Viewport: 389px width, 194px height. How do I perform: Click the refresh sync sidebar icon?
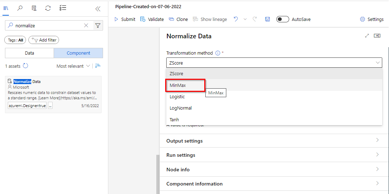(48, 8)
